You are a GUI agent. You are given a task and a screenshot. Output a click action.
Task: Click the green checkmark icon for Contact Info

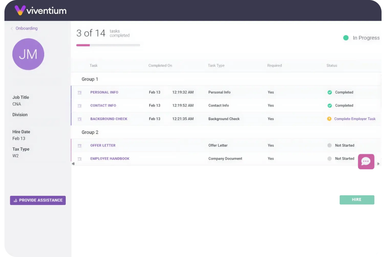(330, 105)
